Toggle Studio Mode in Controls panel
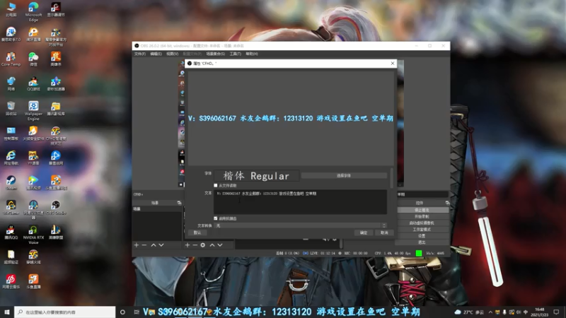 tap(422, 229)
